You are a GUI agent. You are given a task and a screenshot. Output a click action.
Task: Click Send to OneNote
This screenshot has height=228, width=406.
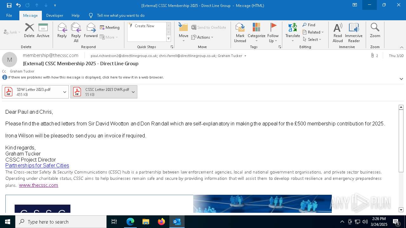click(209, 28)
